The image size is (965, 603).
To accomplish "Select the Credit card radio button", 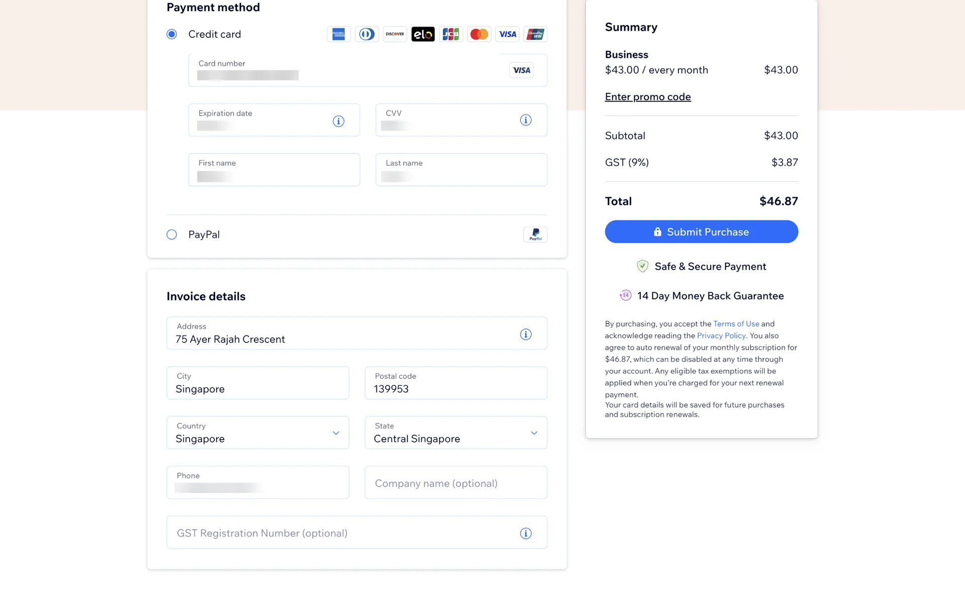I will [x=172, y=34].
